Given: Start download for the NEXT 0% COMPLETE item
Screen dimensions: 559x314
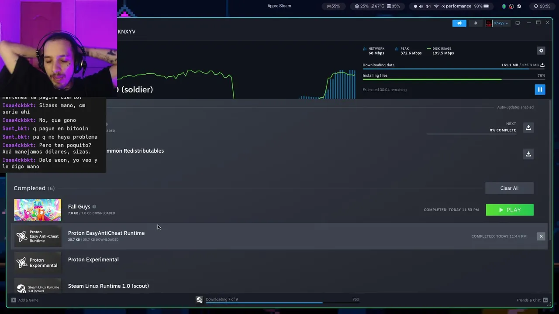Looking at the screenshot, I should coord(528,127).
